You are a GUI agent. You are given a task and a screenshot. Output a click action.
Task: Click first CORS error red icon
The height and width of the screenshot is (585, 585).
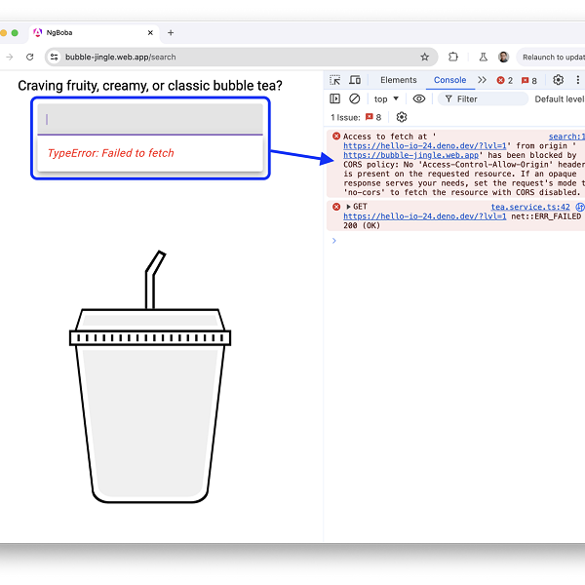coord(336,136)
